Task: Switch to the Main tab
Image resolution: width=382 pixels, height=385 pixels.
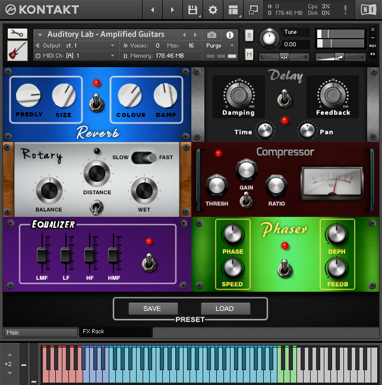Action: [40, 333]
